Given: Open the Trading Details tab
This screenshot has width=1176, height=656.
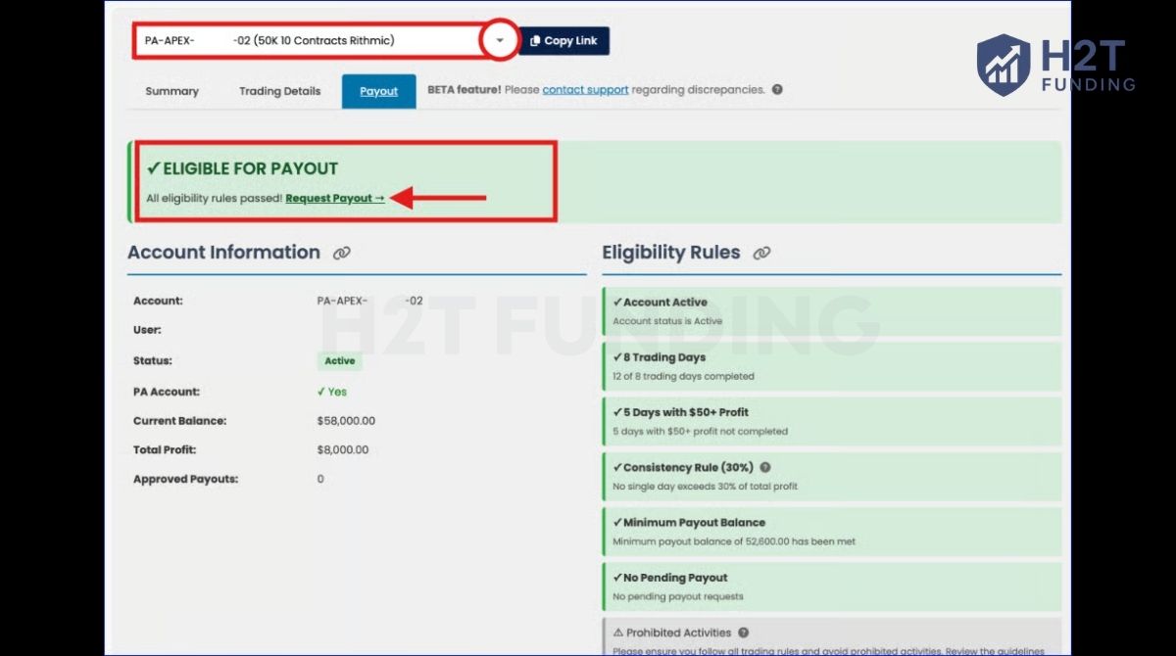Looking at the screenshot, I should point(278,90).
